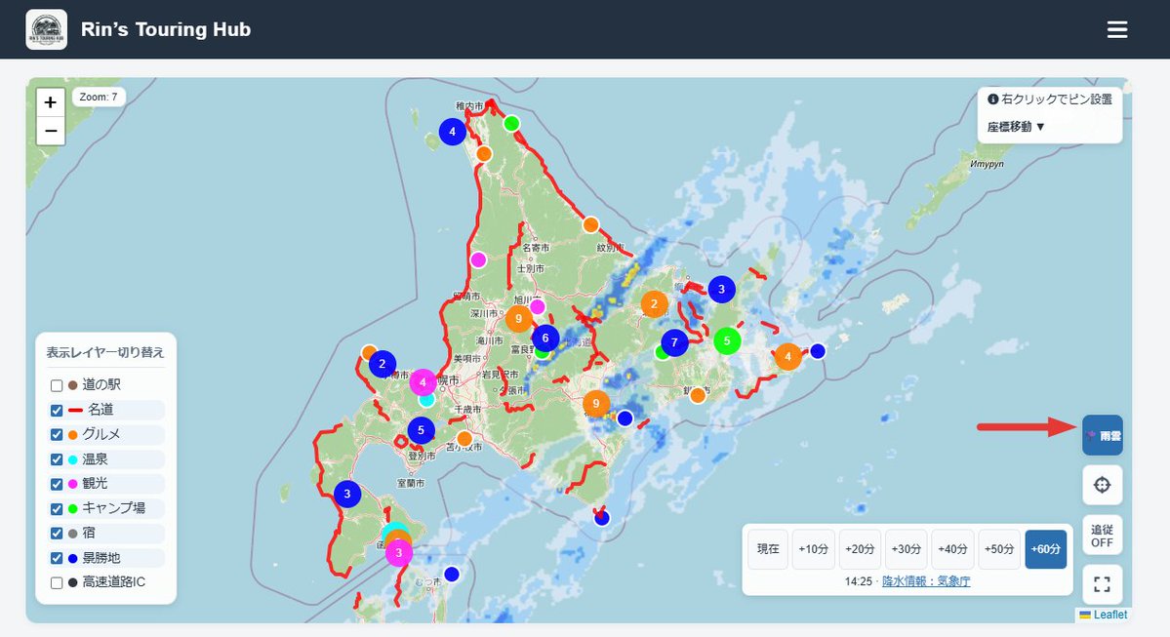Click the 表示レイヤー切り替え panel heading

(x=105, y=352)
